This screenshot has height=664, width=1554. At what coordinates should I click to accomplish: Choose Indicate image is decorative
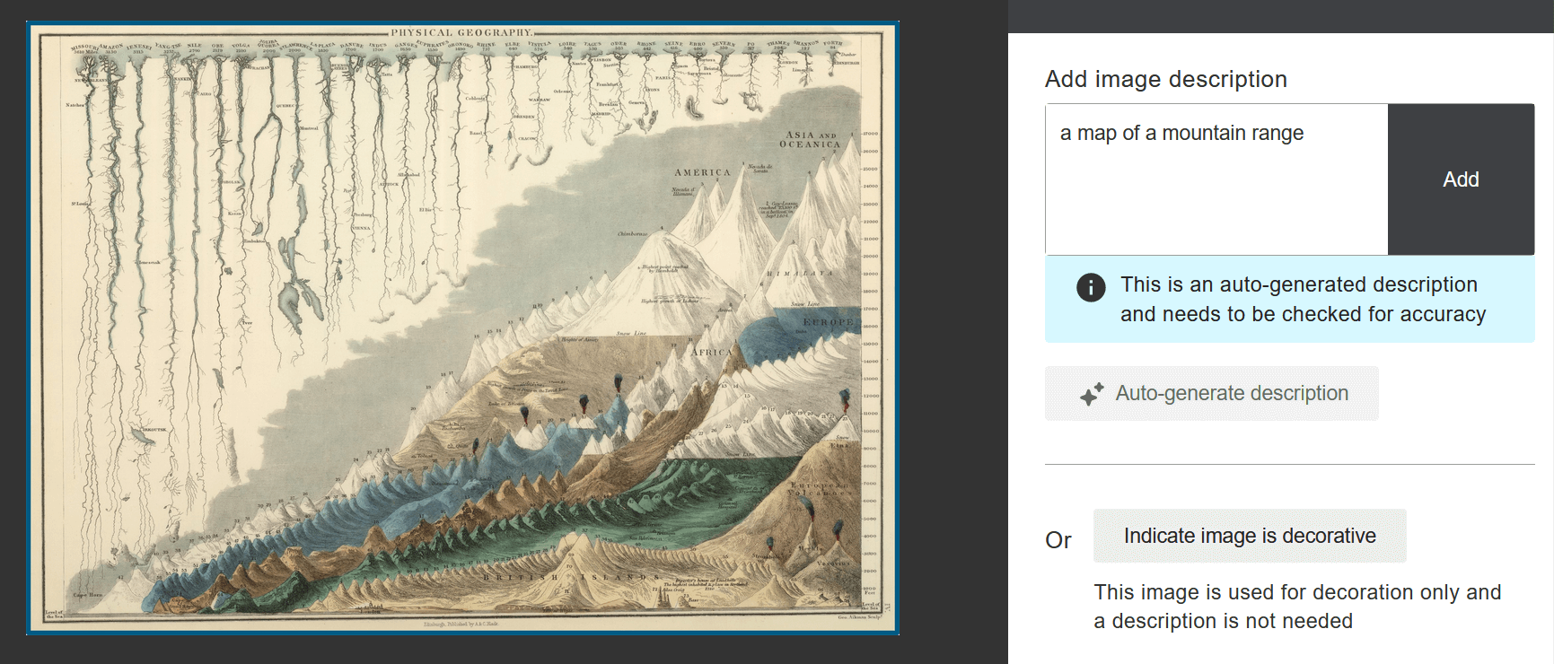pos(1249,536)
